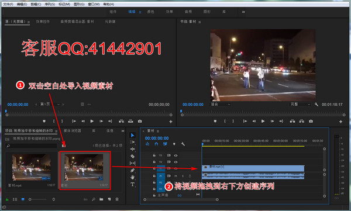Toggle linked selection in timeline

(x=165, y=144)
